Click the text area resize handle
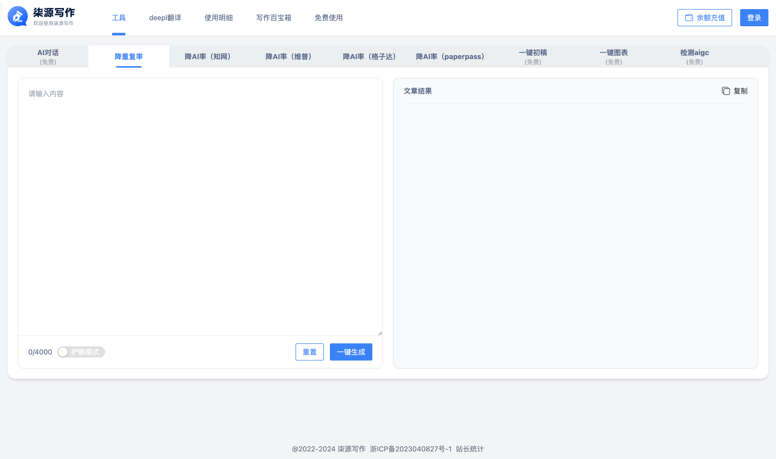This screenshot has width=776, height=459. point(380,333)
